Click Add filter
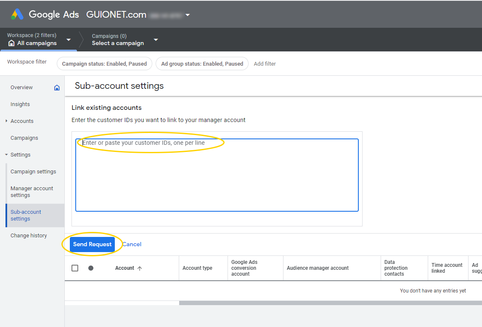 tap(265, 64)
